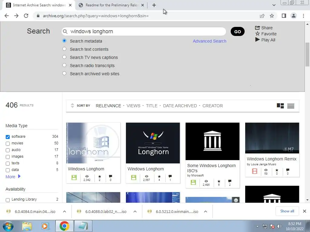Sort results by Date Archived

[180, 106]
